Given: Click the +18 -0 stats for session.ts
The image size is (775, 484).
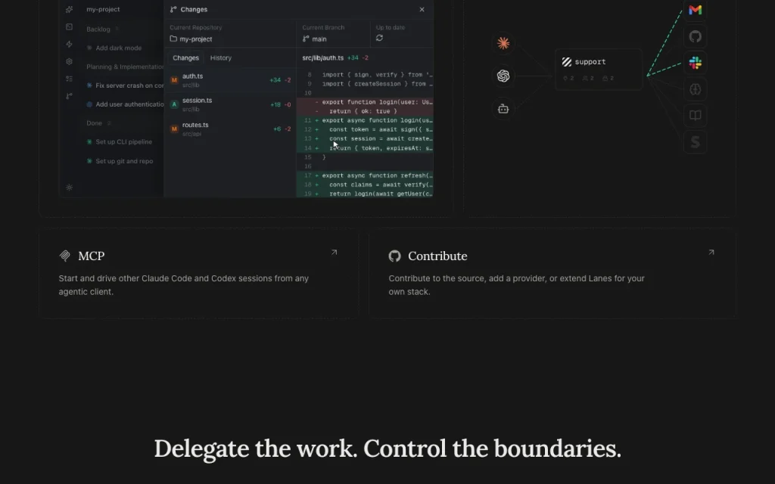Looking at the screenshot, I should (x=281, y=104).
